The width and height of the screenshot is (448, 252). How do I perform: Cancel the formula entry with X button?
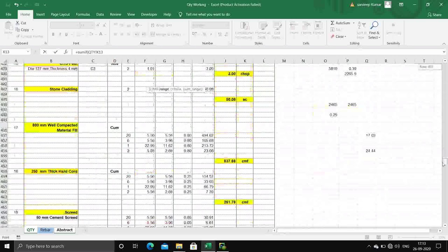(44, 52)
